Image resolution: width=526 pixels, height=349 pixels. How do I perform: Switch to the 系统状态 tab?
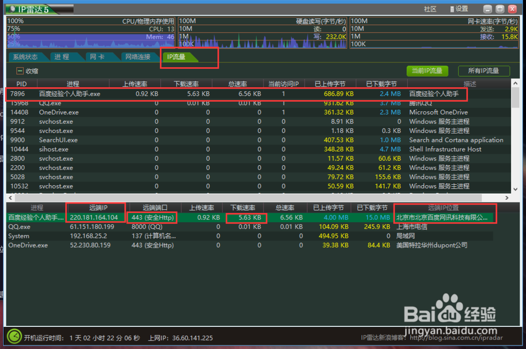[x=25, y=57]
